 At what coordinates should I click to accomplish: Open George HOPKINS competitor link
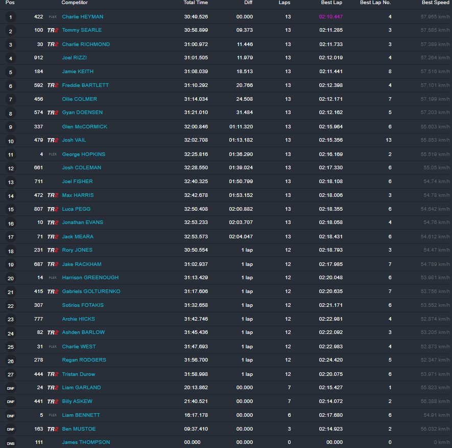coord(83,154)
